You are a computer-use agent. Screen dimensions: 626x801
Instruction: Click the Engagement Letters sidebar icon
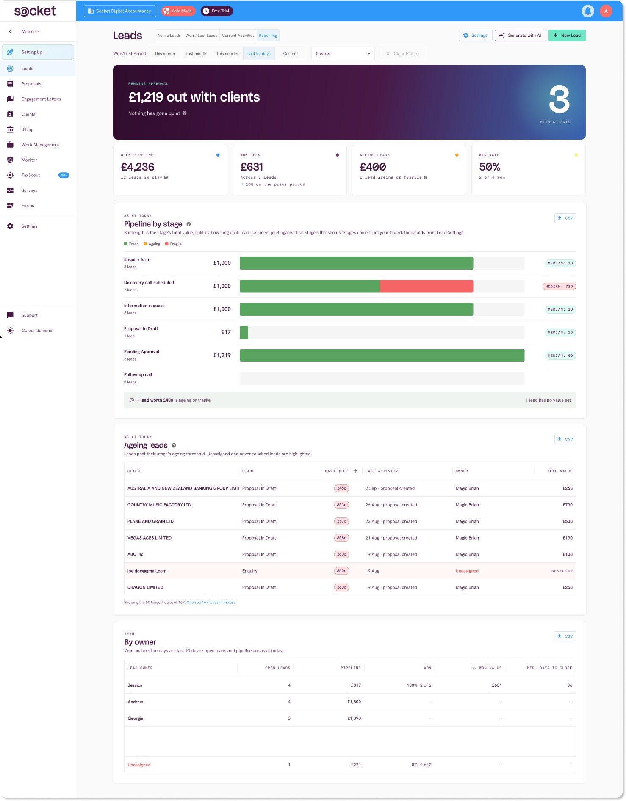coord(10,99)
